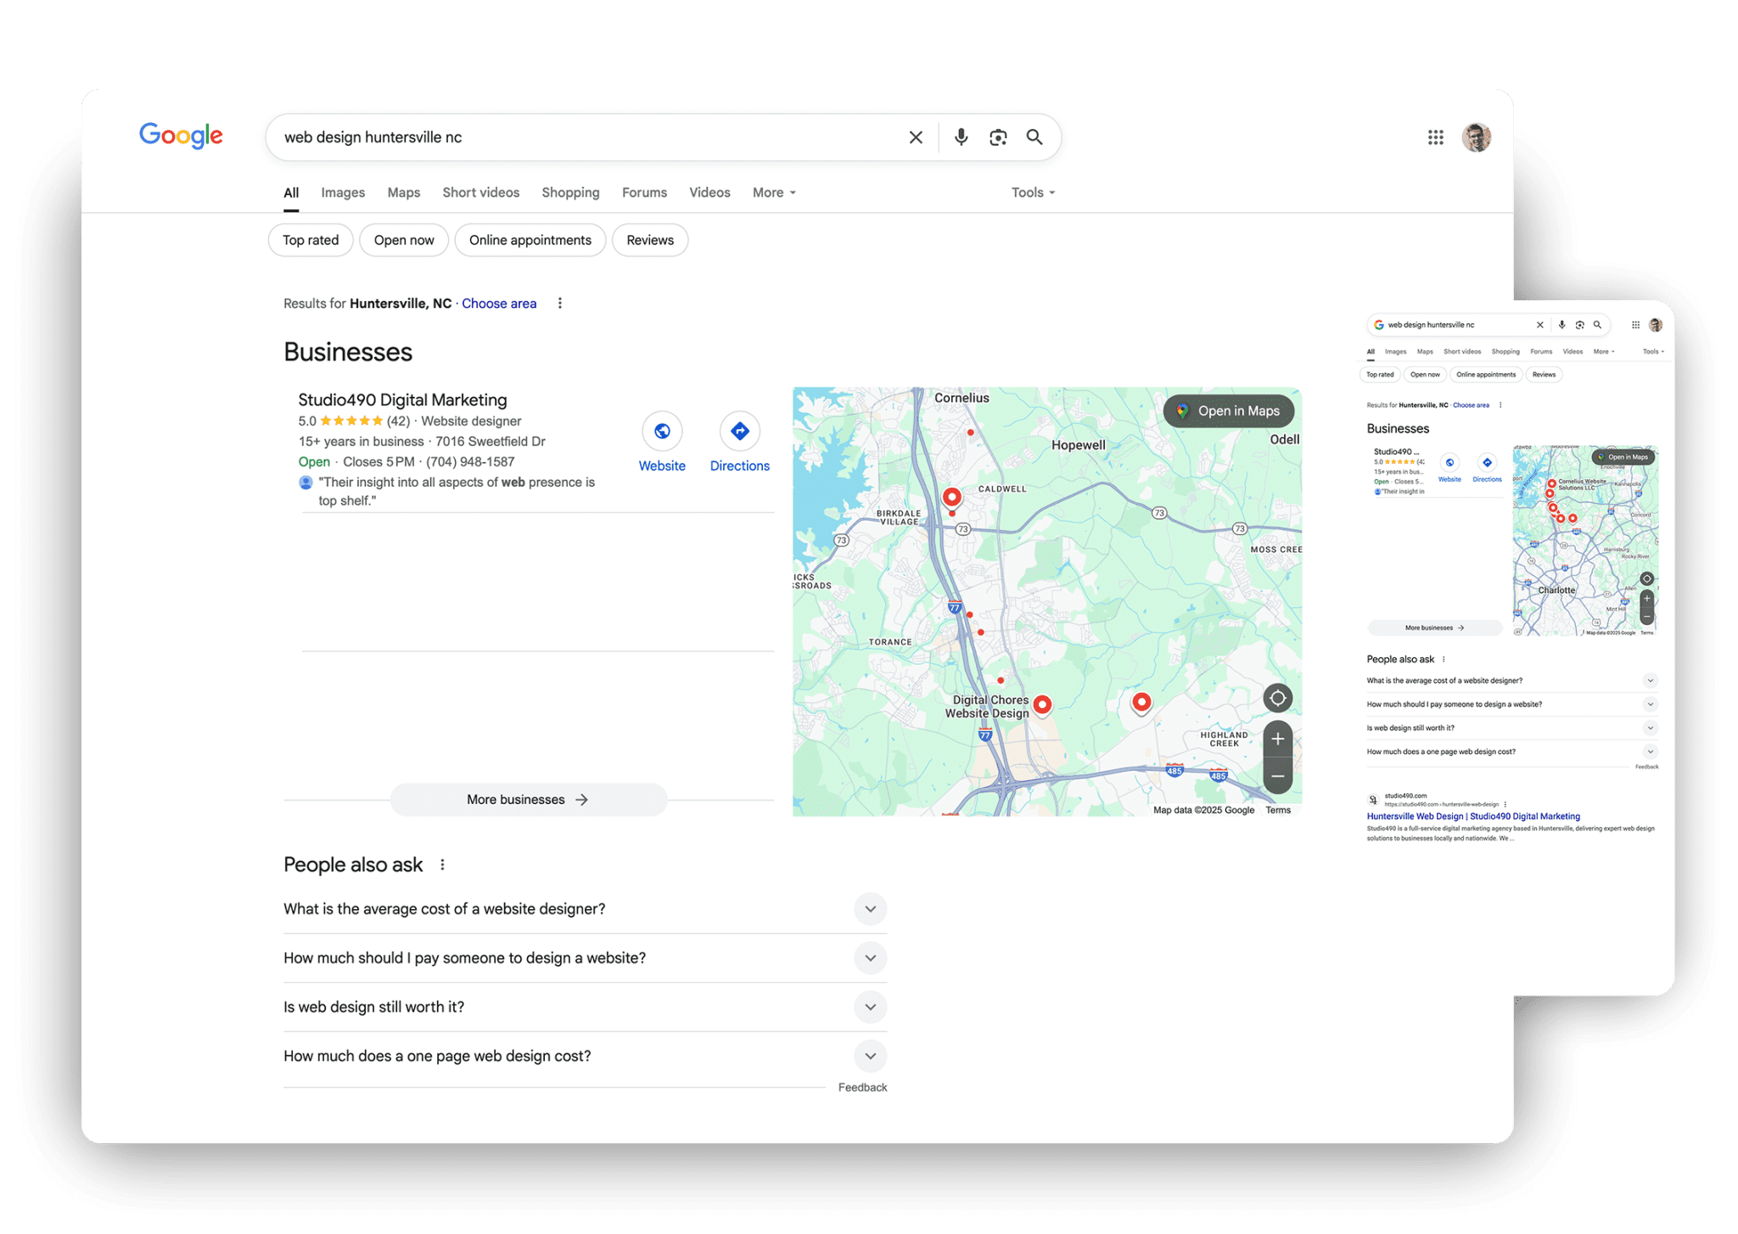This screenshot has height=1234, width=1738.
Task: Click the Feedback link below People also ask, large window
Action: [x=862, y=1087]
